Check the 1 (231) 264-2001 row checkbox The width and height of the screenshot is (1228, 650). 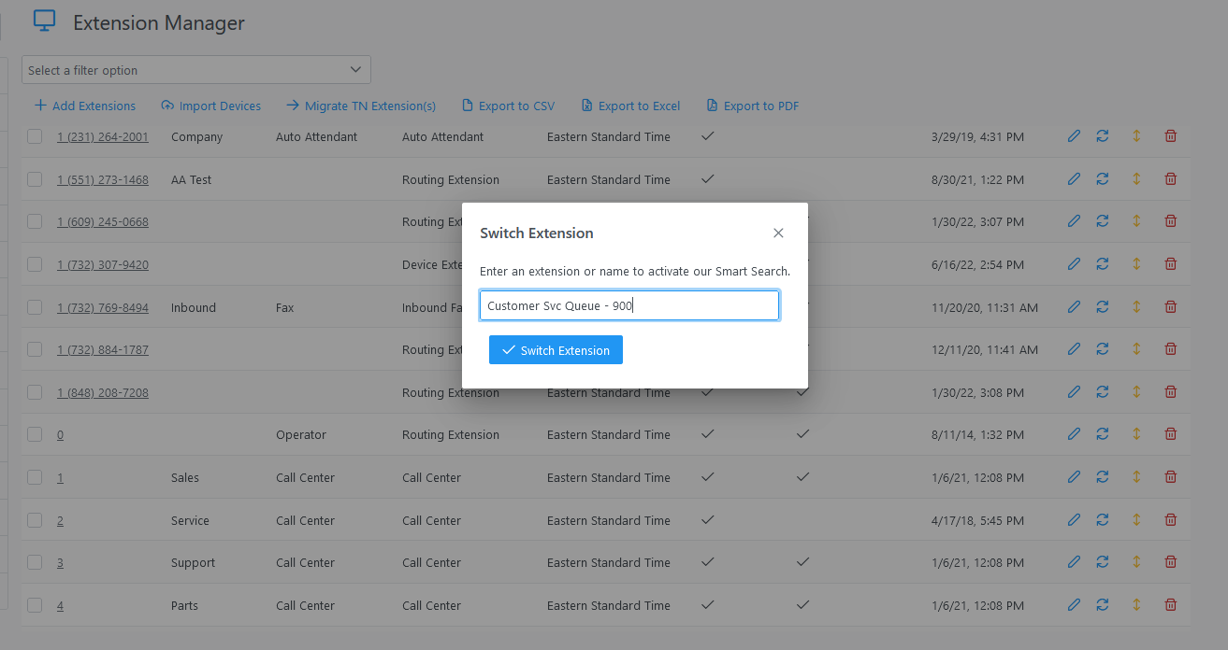coord(35,136)
